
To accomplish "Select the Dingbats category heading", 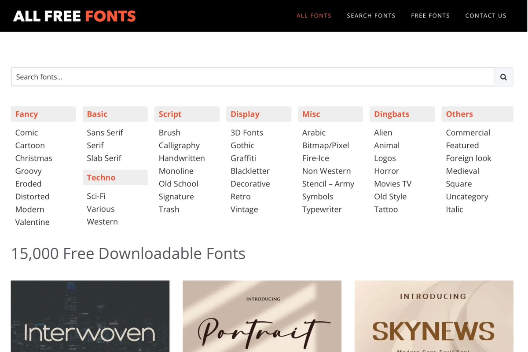I will pos(391,114).
